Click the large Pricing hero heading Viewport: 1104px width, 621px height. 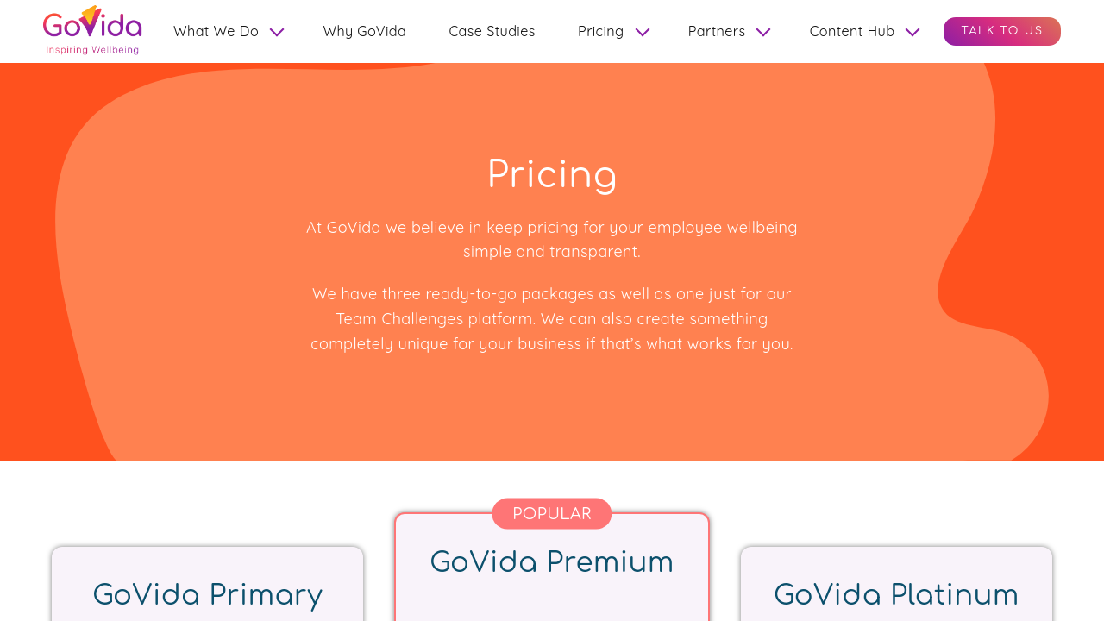tap(552, 174)
